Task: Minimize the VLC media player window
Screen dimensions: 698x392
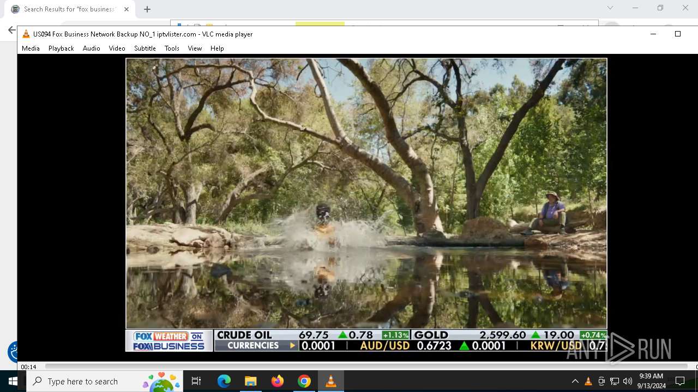Action: tap(653, 34)
